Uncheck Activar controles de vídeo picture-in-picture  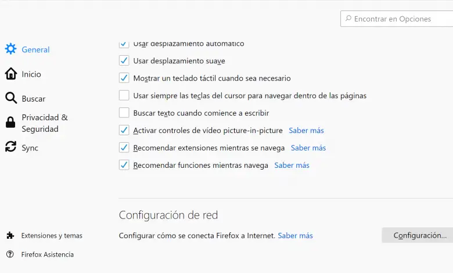pyautogui.click(x=124, y=130)
